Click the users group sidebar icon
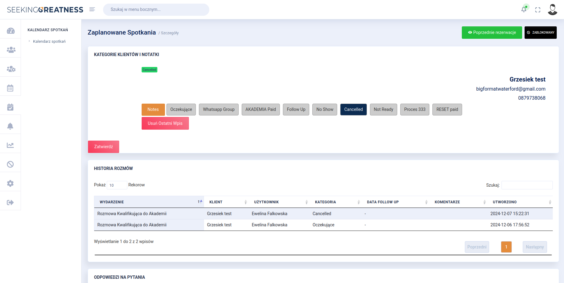564x283 pixels. click(x=11, y=50)
